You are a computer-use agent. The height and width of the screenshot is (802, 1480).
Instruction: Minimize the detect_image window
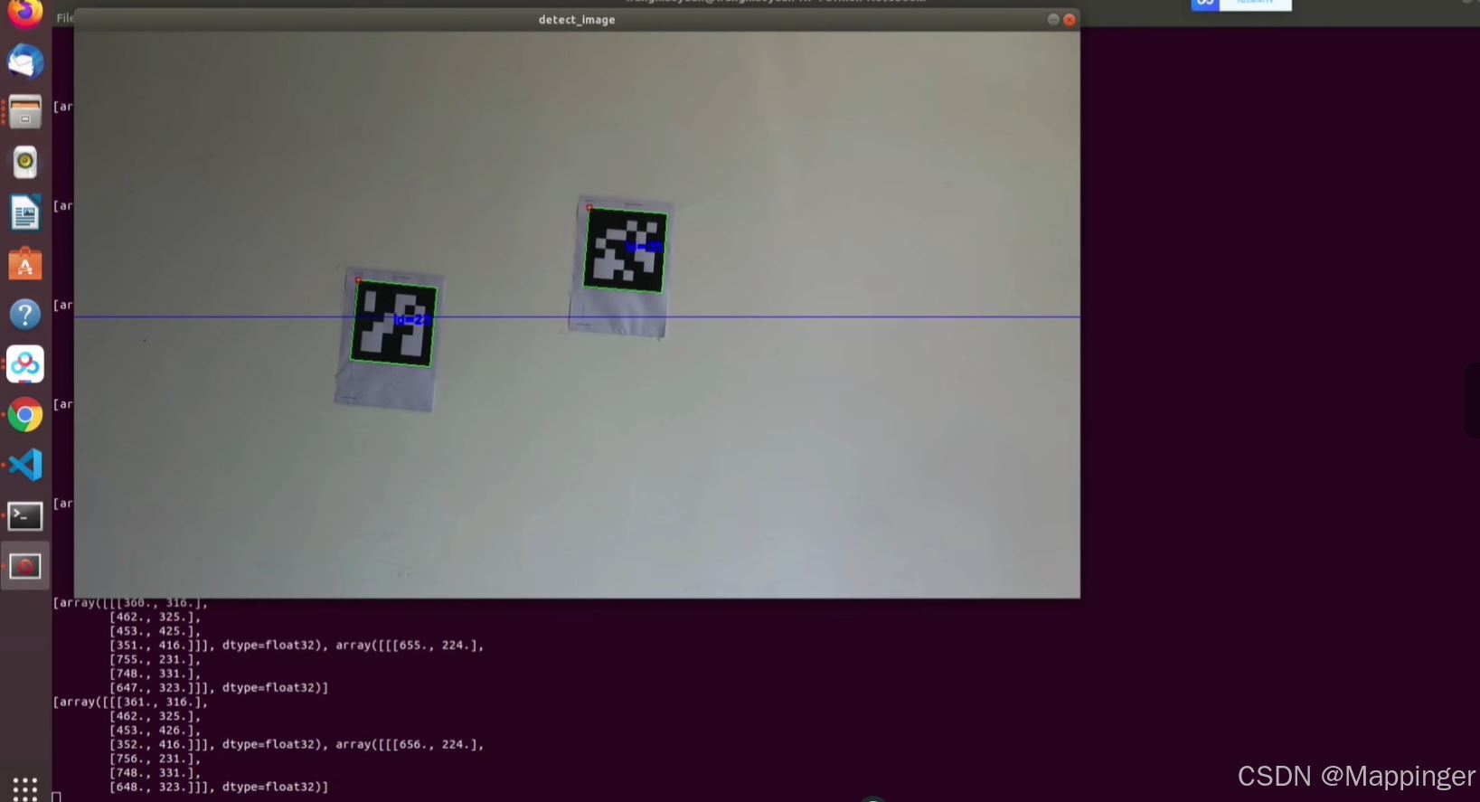click(x=1053, y=19)
